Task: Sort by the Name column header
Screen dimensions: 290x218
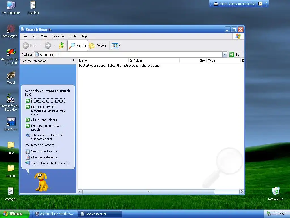Action: click(103, 60)
